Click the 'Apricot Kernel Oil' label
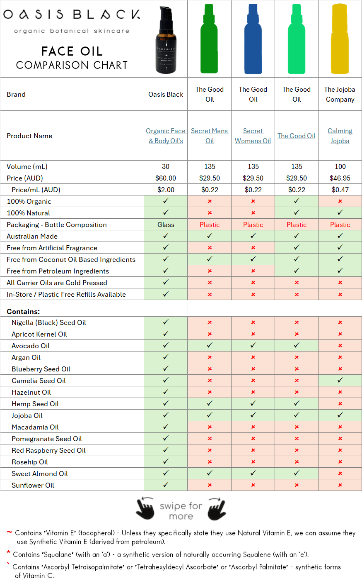Image resolution: width=362 pixels, height=581 pixels. (x=39, y=334)
